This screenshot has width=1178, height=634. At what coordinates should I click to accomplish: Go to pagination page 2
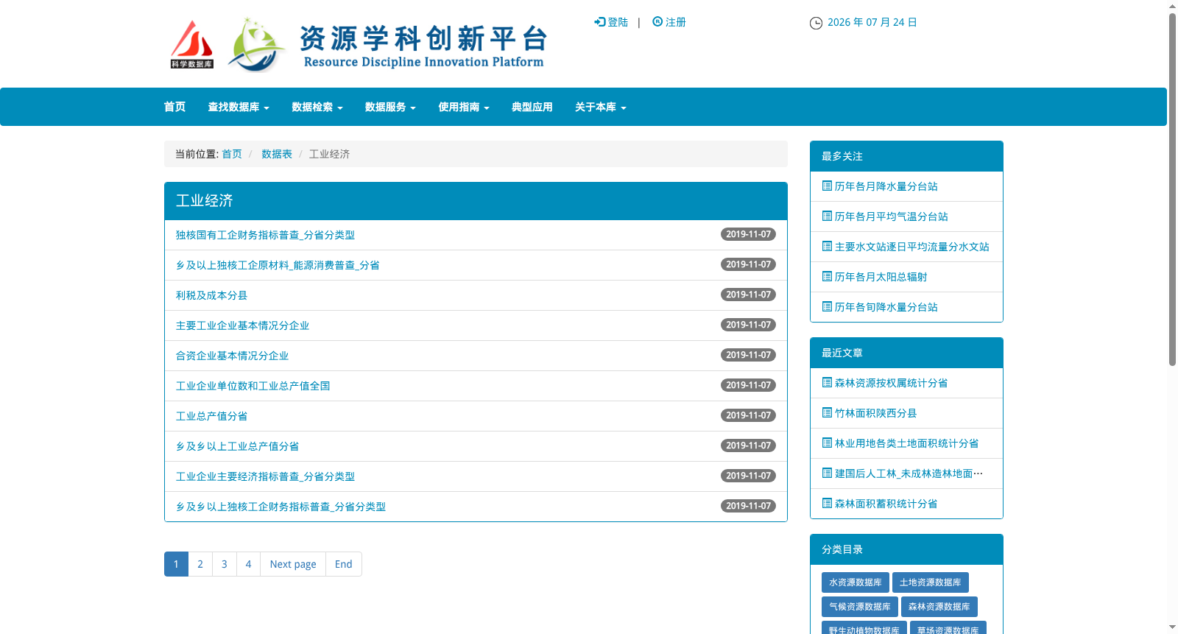tap(200, 564)
